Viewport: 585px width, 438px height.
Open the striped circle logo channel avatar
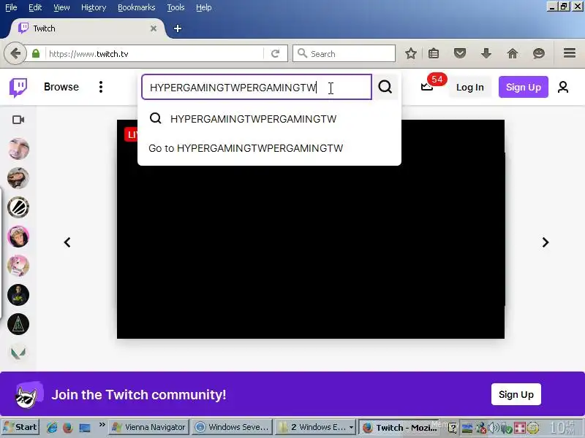pos(18,207)
